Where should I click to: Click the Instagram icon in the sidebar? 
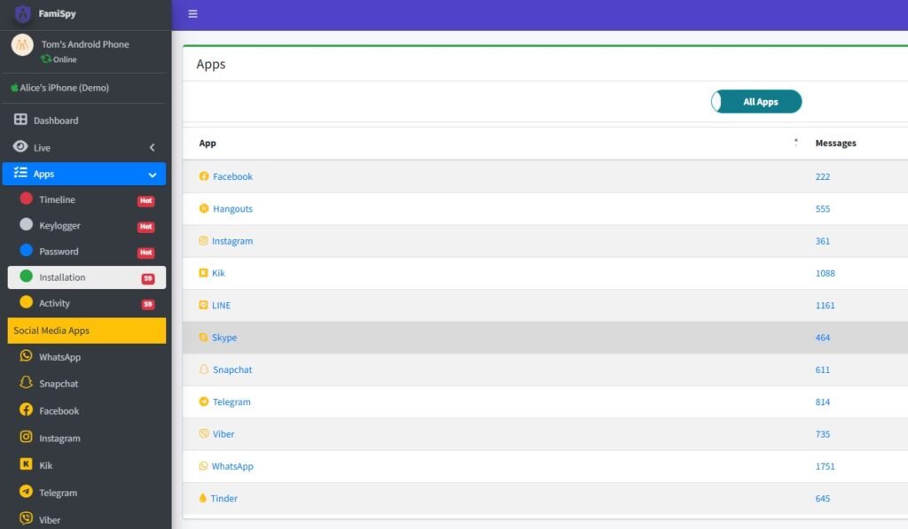point(26,436)
